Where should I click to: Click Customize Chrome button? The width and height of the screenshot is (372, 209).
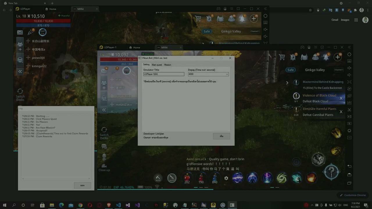pos(353,195)
